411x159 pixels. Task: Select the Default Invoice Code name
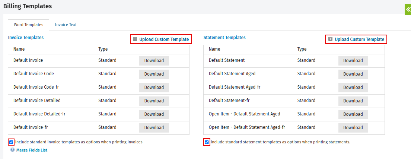click(x=34, y=74)
